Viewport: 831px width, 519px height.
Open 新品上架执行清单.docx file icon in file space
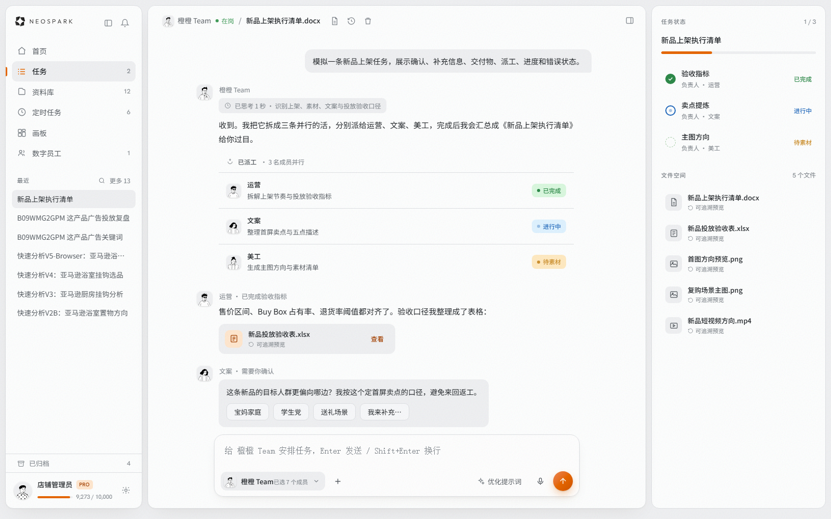coord(674,202)
